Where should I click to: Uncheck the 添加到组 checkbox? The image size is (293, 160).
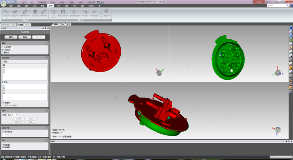tap(3, 132)
